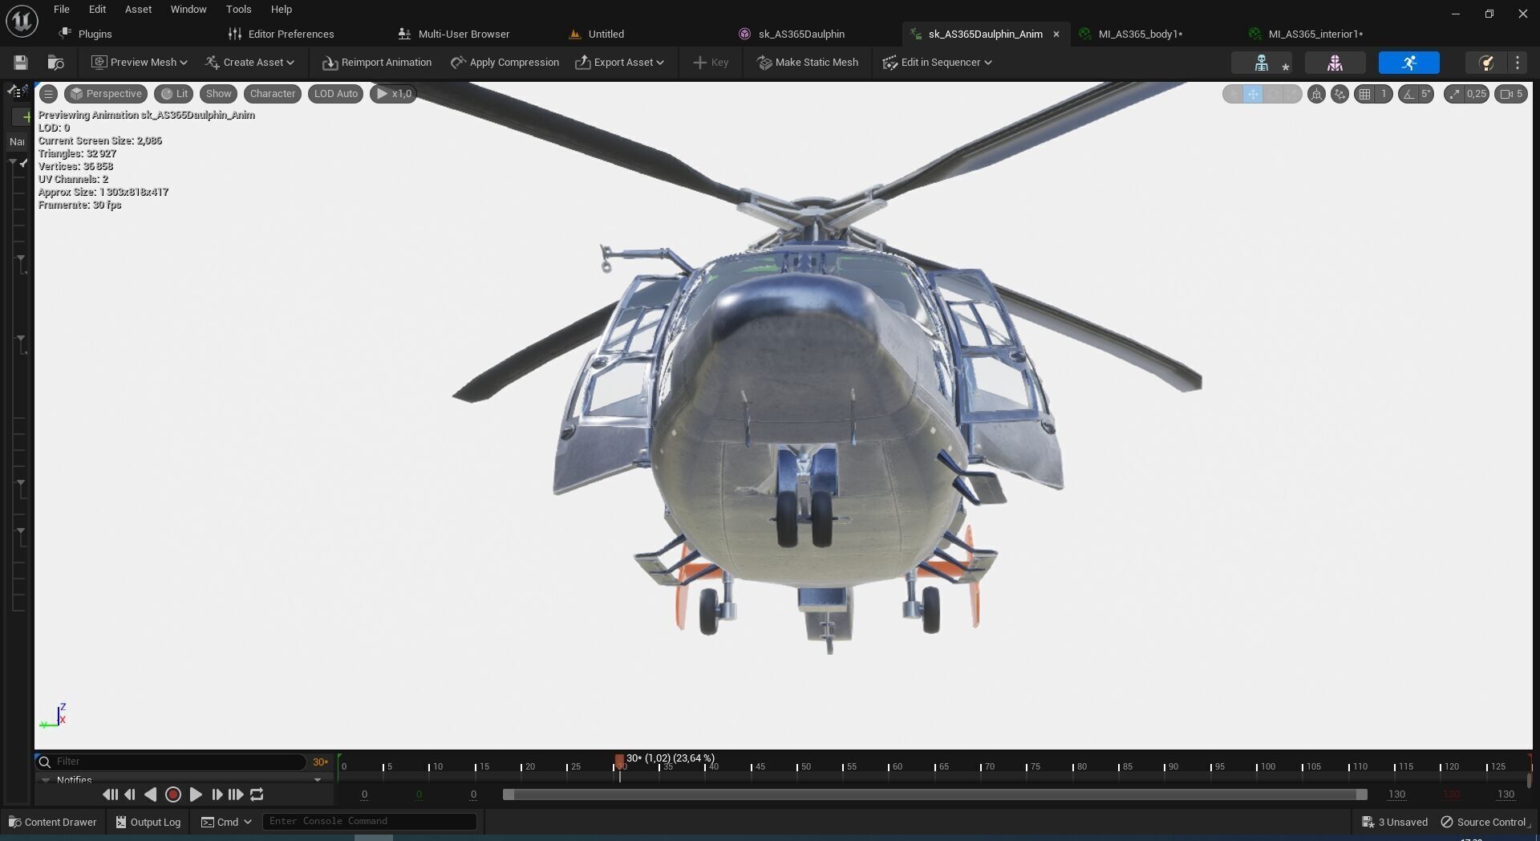This screenshot has height=841, width=1540.
Task: Click the Unreal Engine logo icon
Action: [x=22, y=21]
